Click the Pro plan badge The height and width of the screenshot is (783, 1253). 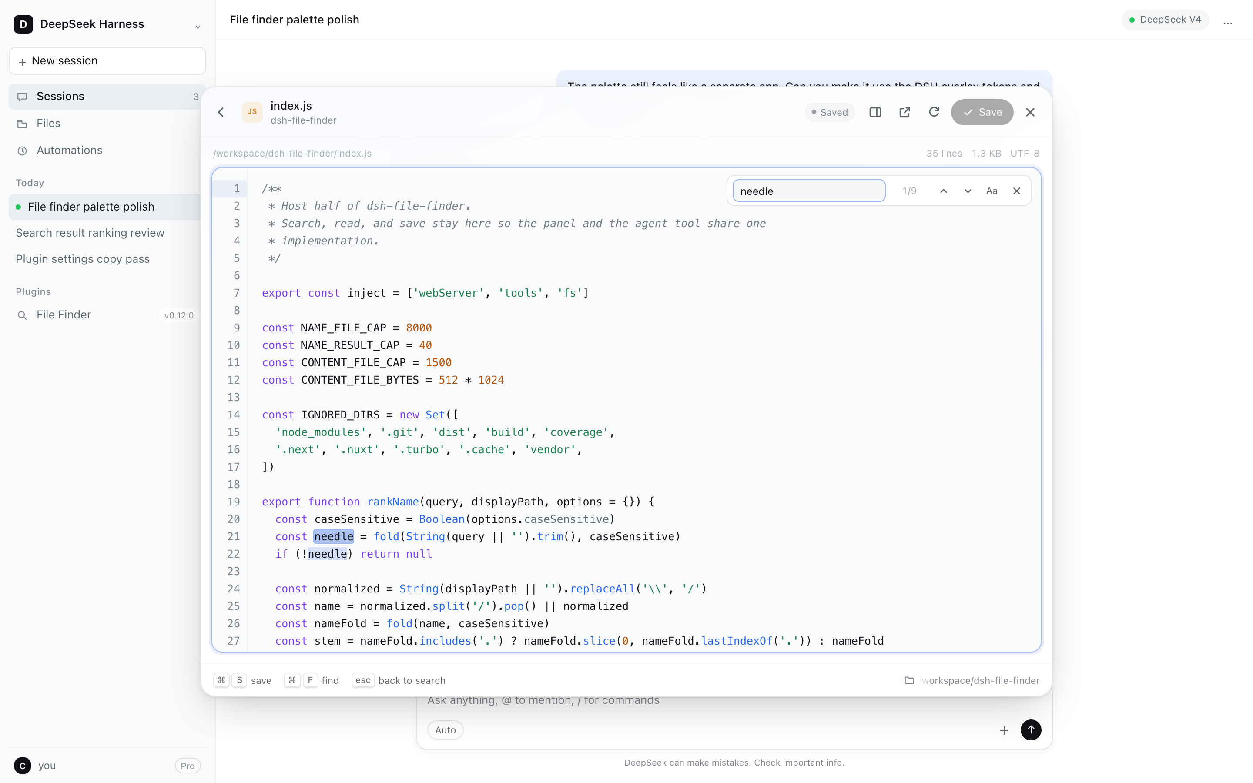tap(188, 766)
